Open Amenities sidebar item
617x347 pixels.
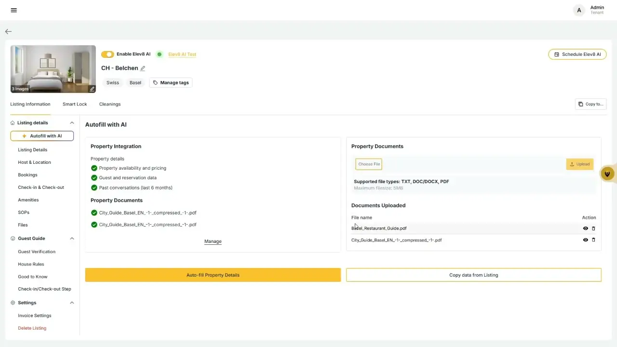[28, 200]
